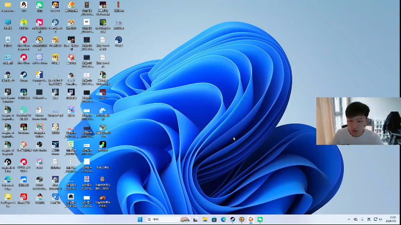Open File Explorer from the taskbar

(205, 219)
